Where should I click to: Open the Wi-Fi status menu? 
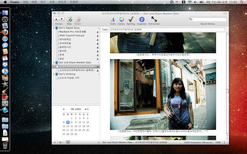(x=190, y=2)
